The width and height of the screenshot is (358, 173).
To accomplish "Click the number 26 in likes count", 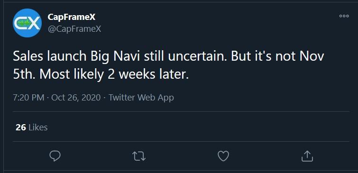I will (20, 127).
